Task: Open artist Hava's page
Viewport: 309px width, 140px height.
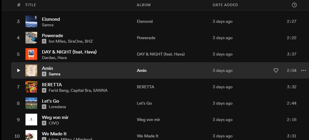Action: click(x=62, y=58)
